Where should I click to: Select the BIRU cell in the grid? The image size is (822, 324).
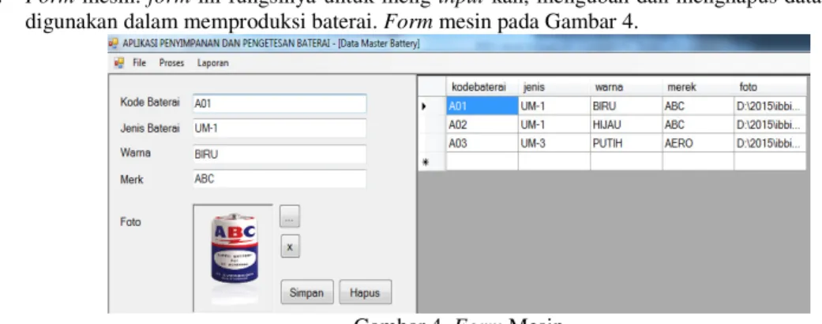click(626, 106)
